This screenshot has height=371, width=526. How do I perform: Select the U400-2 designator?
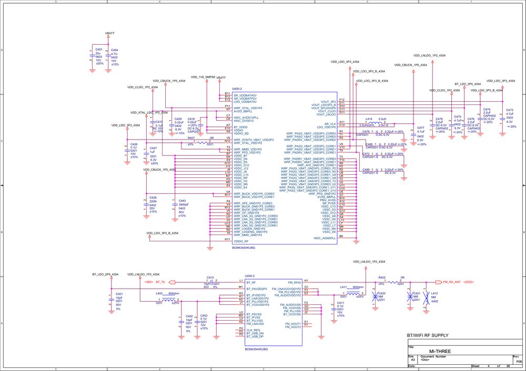point(237,89)
